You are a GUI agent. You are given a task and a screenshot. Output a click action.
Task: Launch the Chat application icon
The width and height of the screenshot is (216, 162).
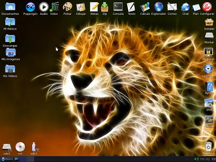186,7
